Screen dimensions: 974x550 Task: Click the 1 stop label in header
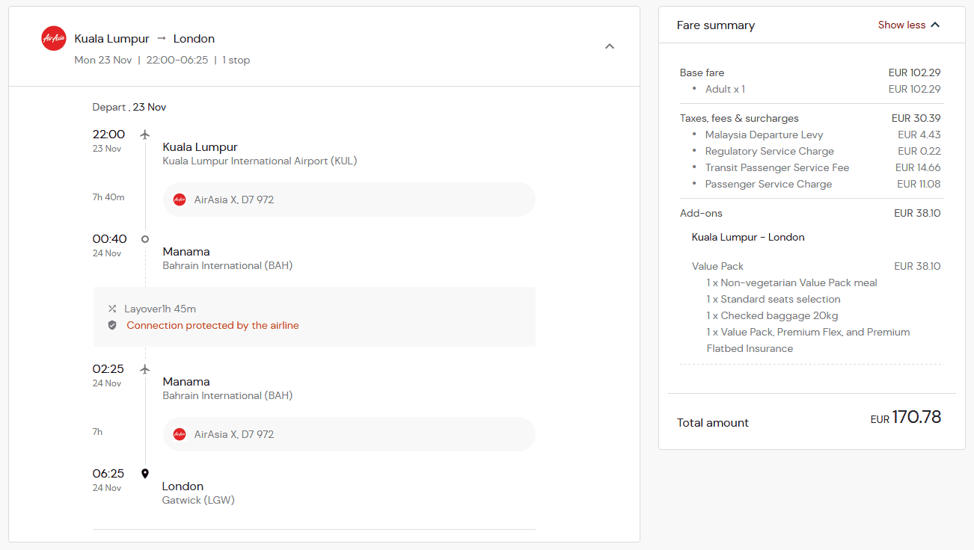click(236, 60)
